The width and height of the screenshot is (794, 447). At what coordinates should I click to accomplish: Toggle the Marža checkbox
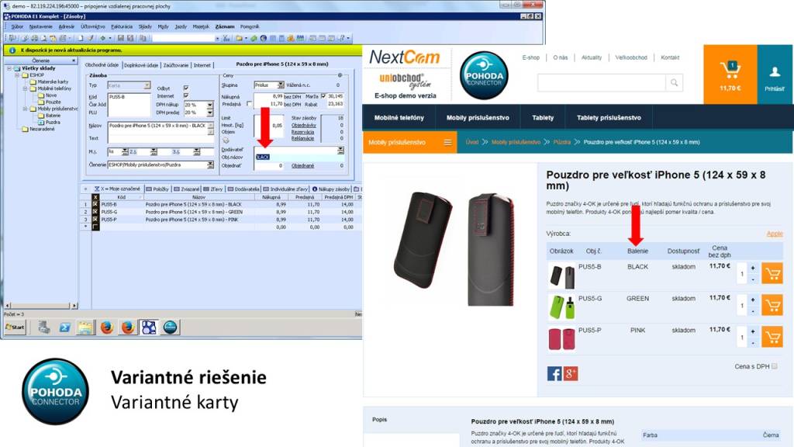click(323, 95)
